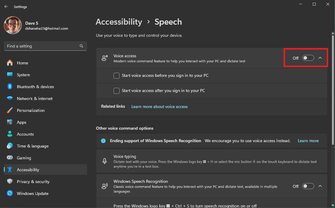Click the back arrow

[x=6, y=7]
